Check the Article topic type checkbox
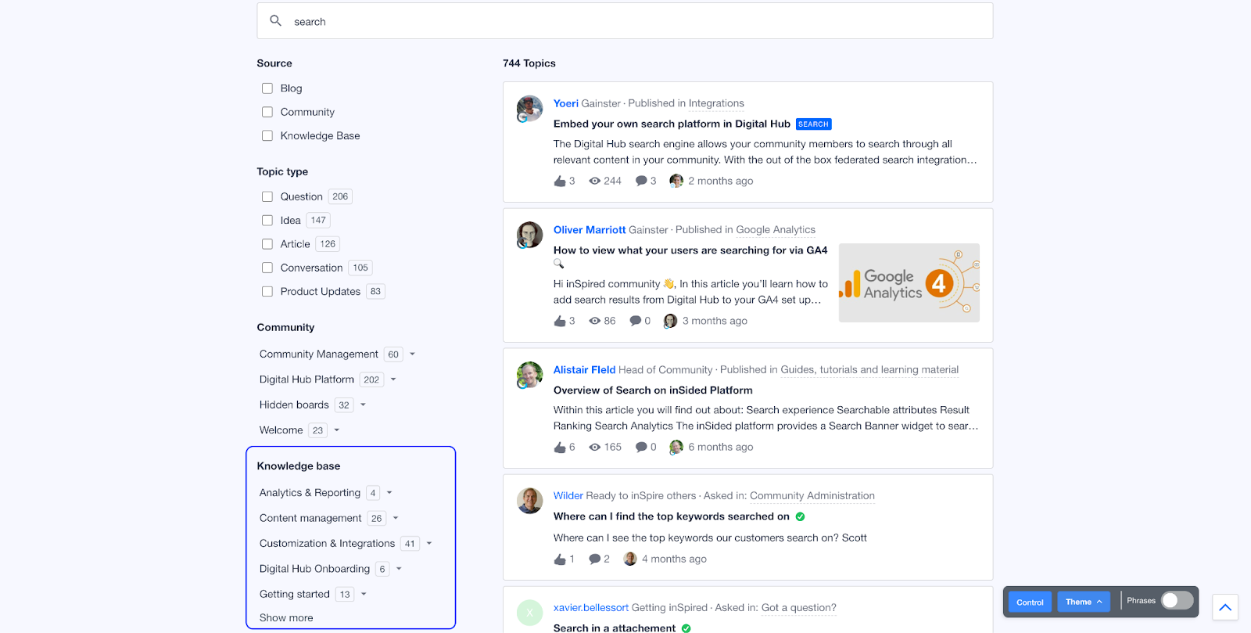The image size is (1251, 633). click(267, 244)
